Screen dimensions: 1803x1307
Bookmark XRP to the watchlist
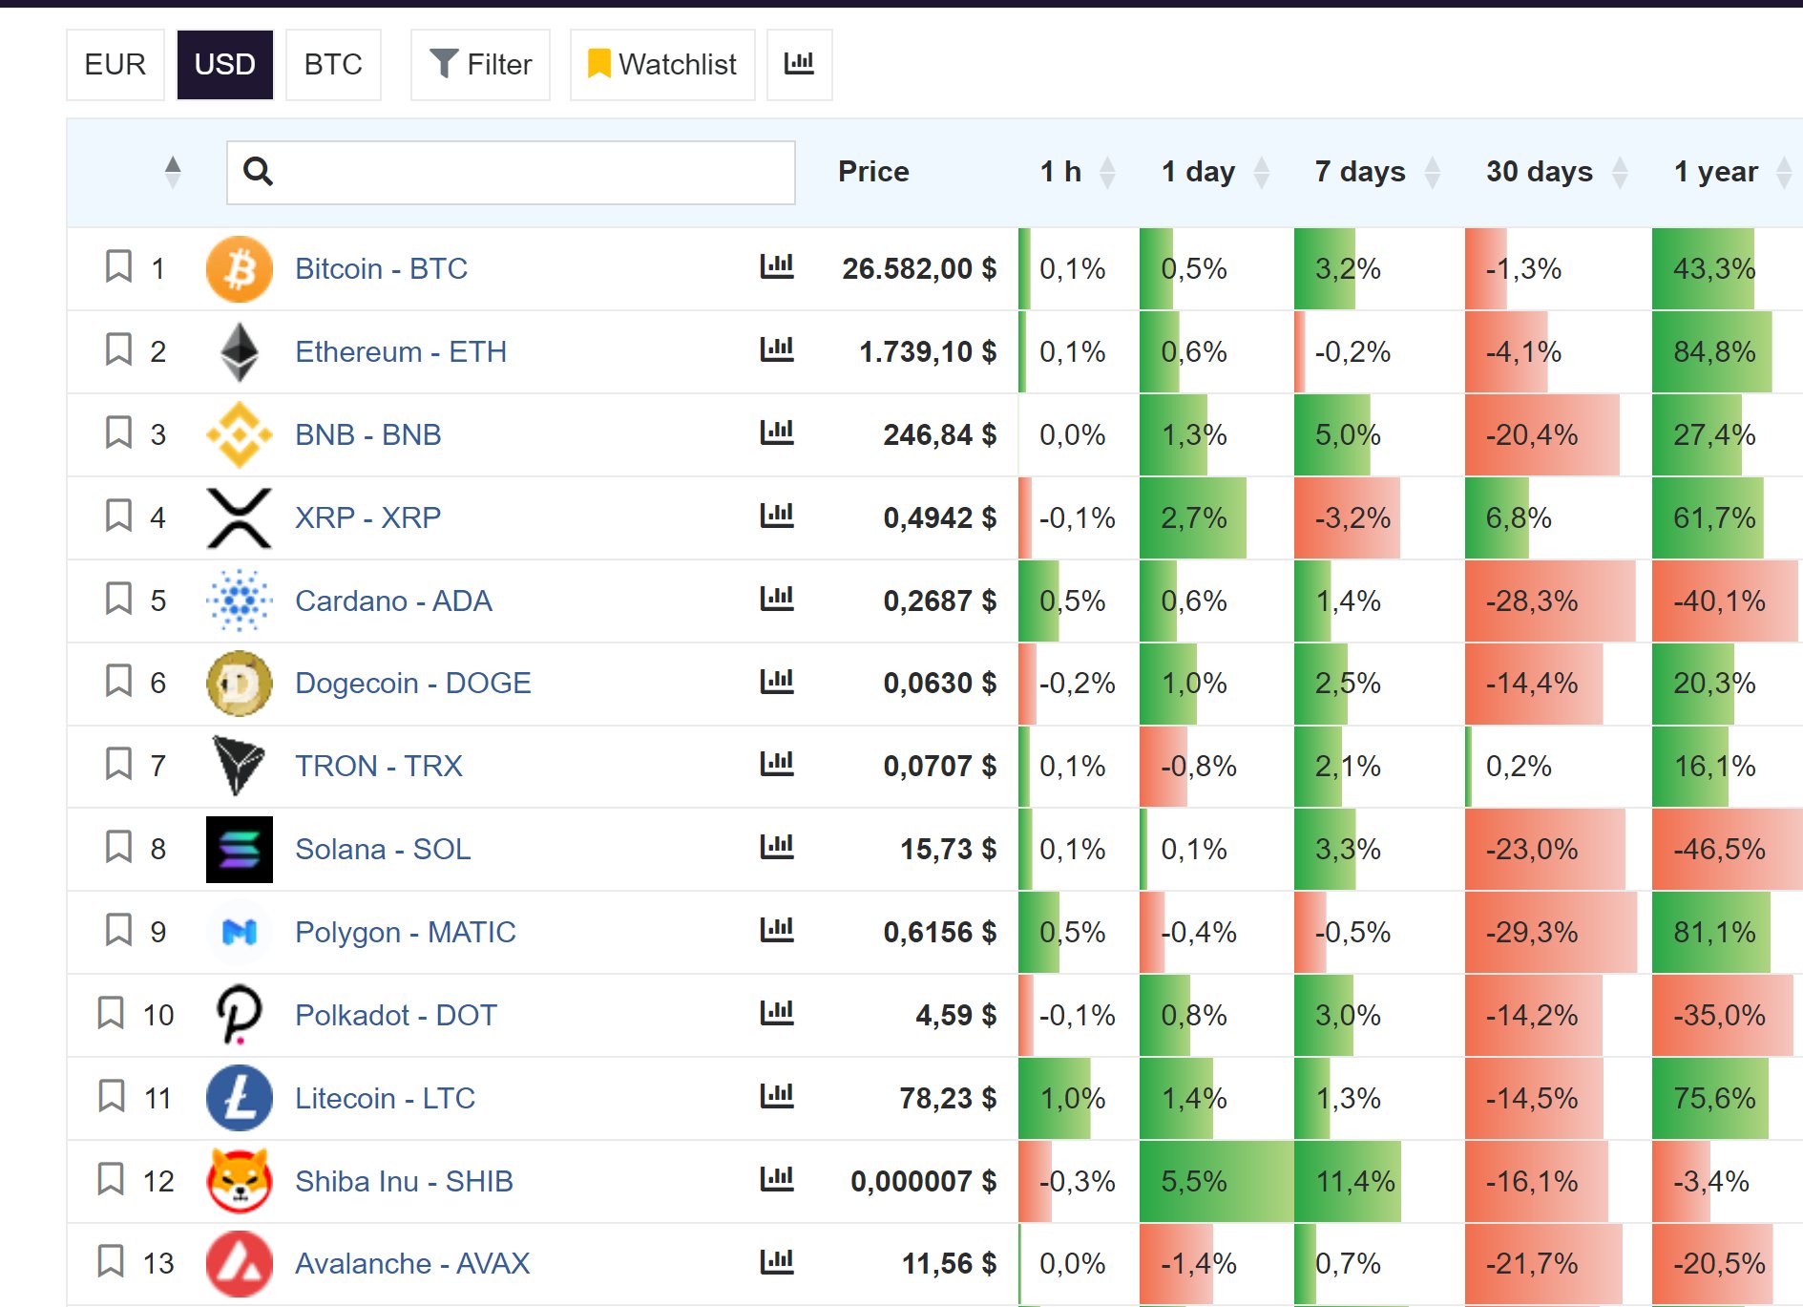point(118,516)
